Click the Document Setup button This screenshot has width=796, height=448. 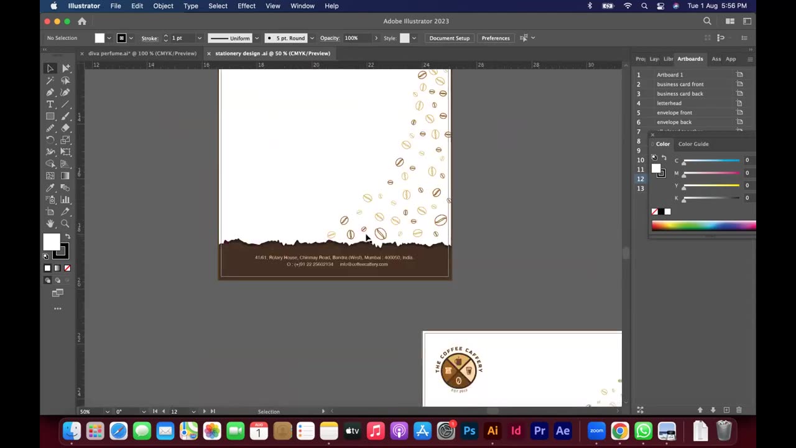pos(449,38)
